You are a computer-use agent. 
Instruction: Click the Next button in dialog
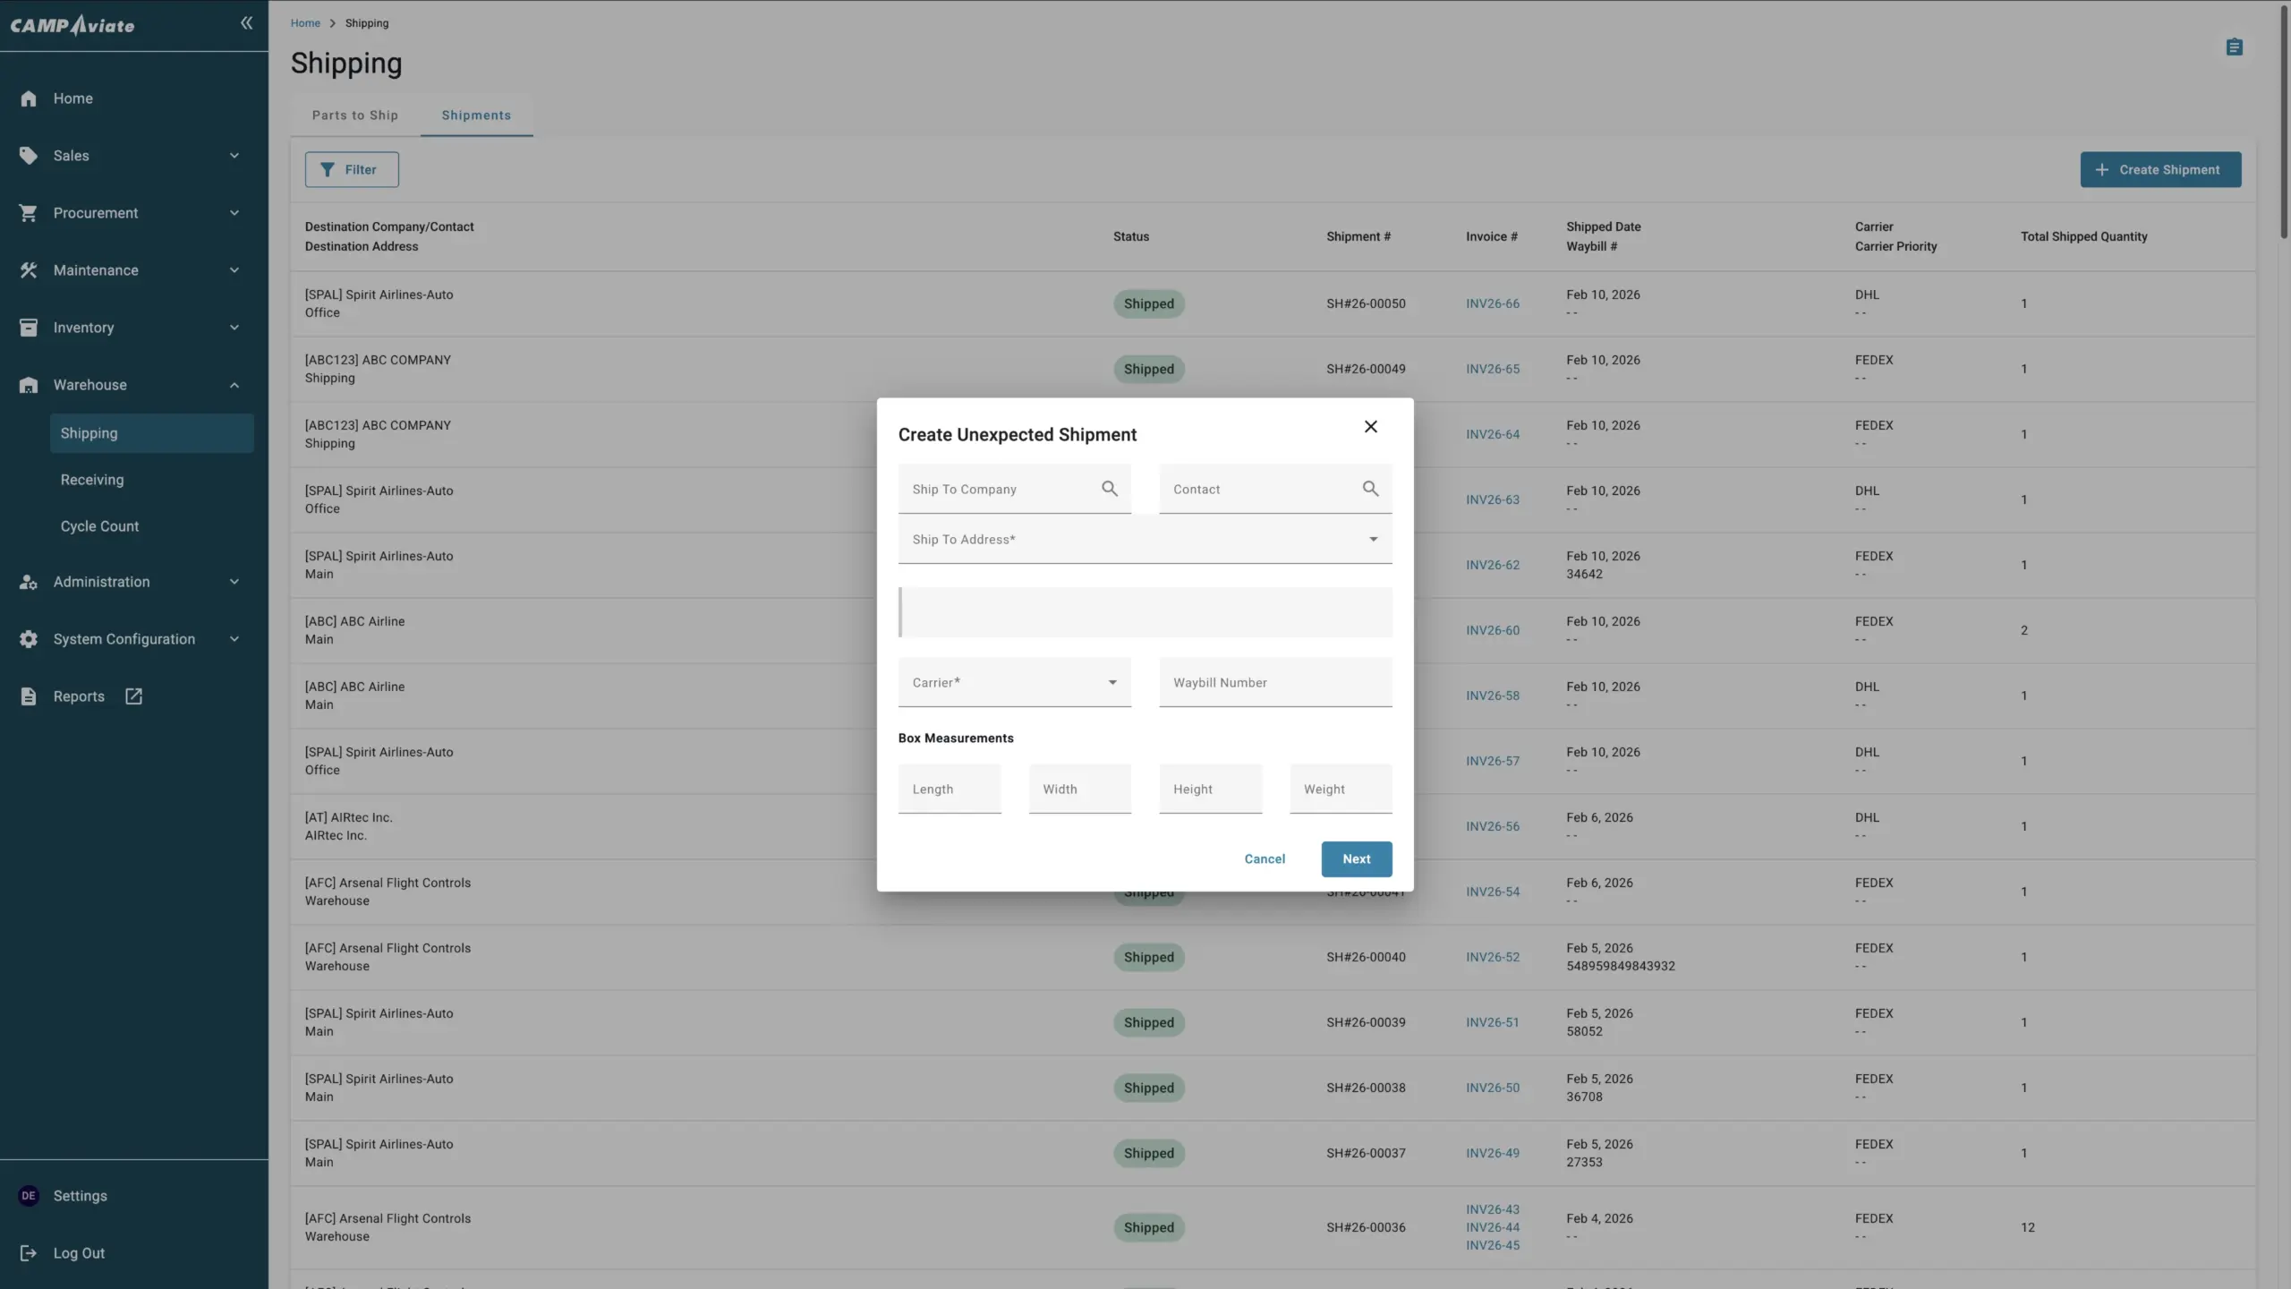pyautogui.click(x=1356, y=859)
